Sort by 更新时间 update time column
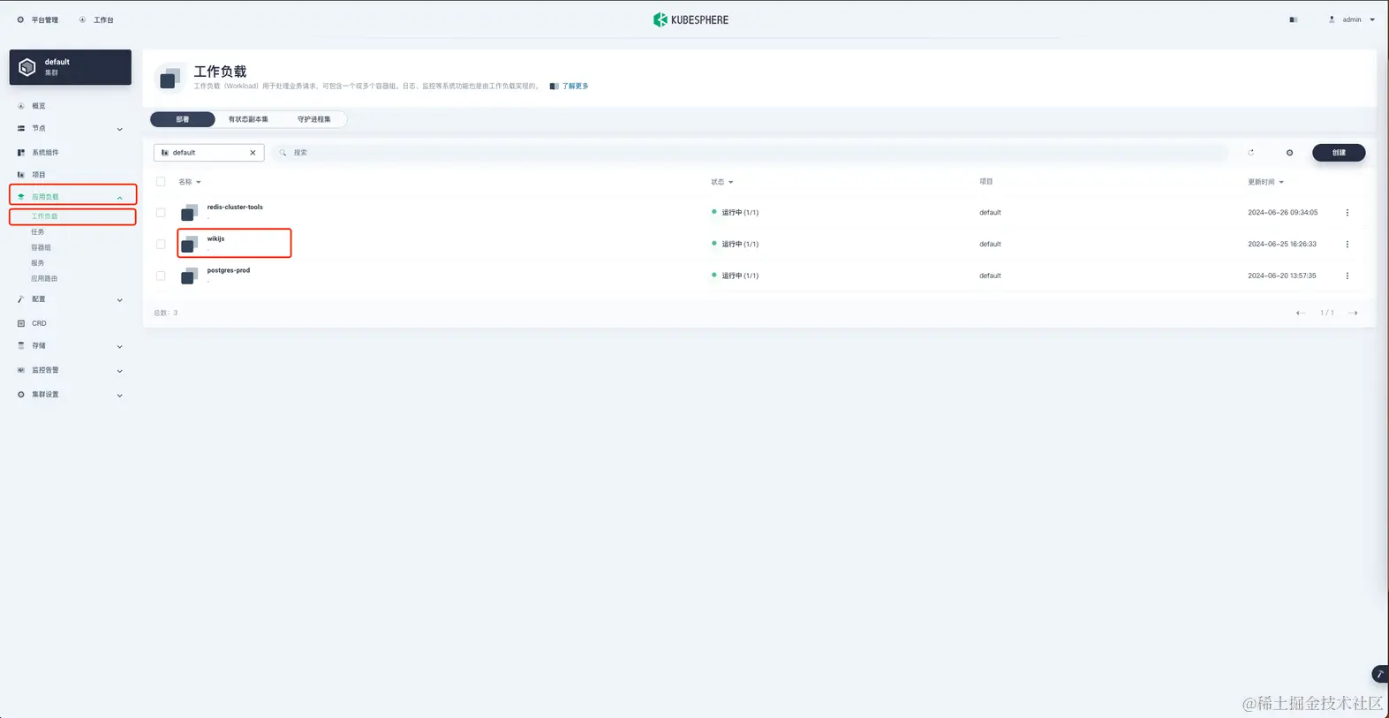1389x718 pixels. tap(1265, 182)
